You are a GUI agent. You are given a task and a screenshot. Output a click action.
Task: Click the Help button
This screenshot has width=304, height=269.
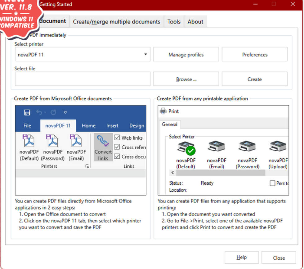(242, 258)
